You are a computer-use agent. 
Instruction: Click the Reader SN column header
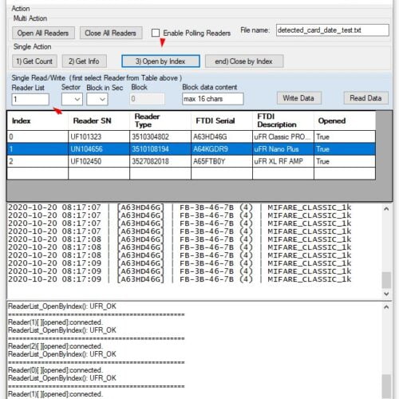[x=99, y=120]
